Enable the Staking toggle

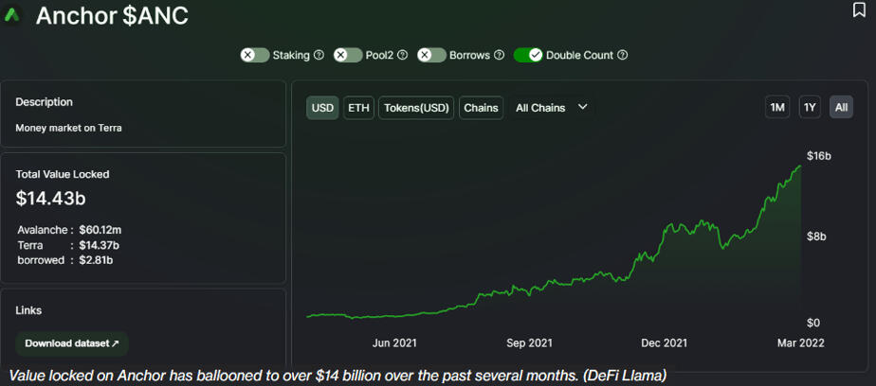(255, 55)
